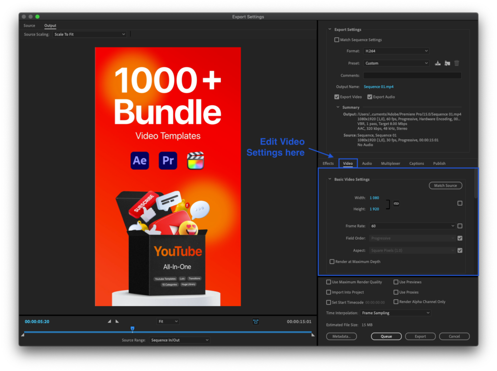Collapse the Export Settings section
The height and width of the screenshot is (371, 497).
pyautogui.click(x=330, y=30)
